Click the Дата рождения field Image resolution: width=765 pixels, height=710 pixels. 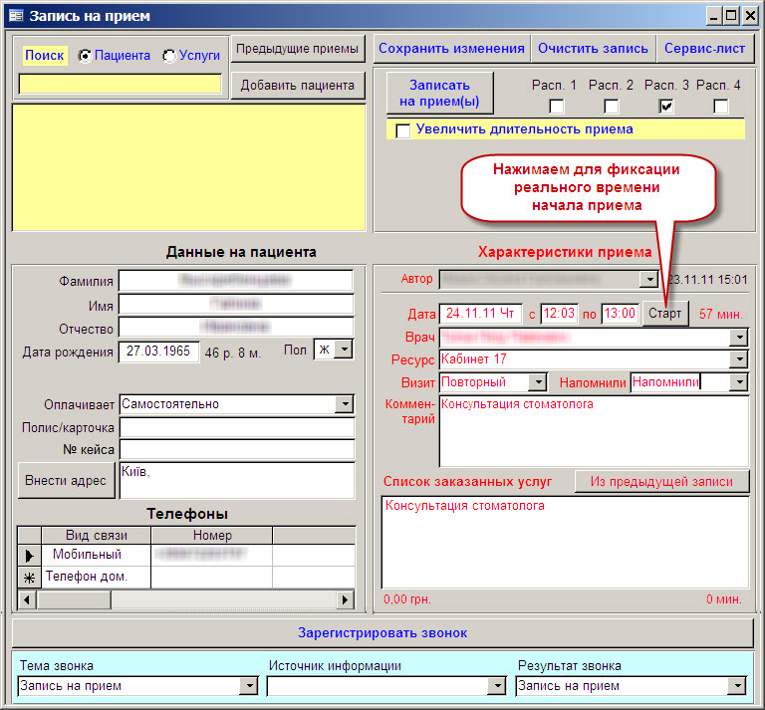(x=159, y=352)
